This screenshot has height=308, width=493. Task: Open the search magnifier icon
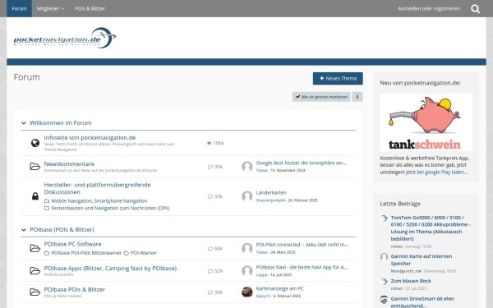pyautogui.click(x=475, y=9)
